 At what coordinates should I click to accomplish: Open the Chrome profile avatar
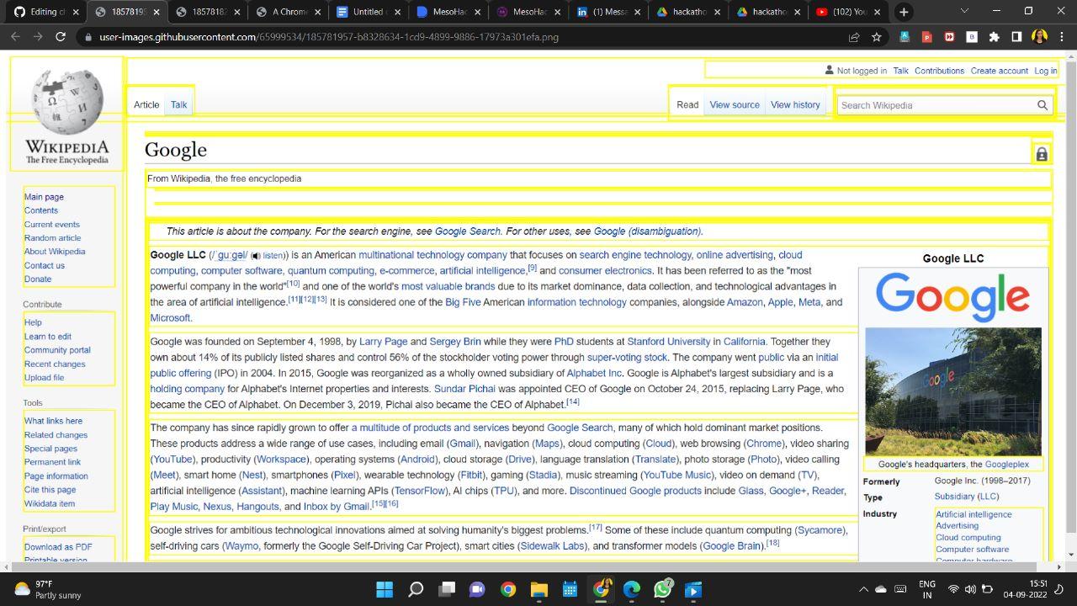coord(1039,37)
